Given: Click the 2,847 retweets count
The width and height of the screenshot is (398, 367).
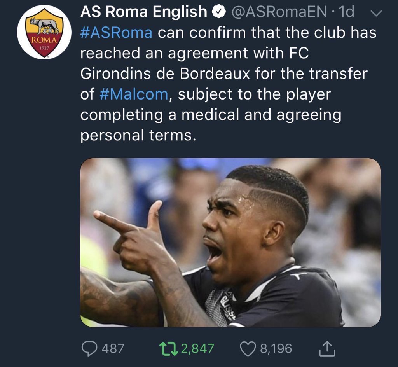Looking at the screenshot, I should [198, 349].
